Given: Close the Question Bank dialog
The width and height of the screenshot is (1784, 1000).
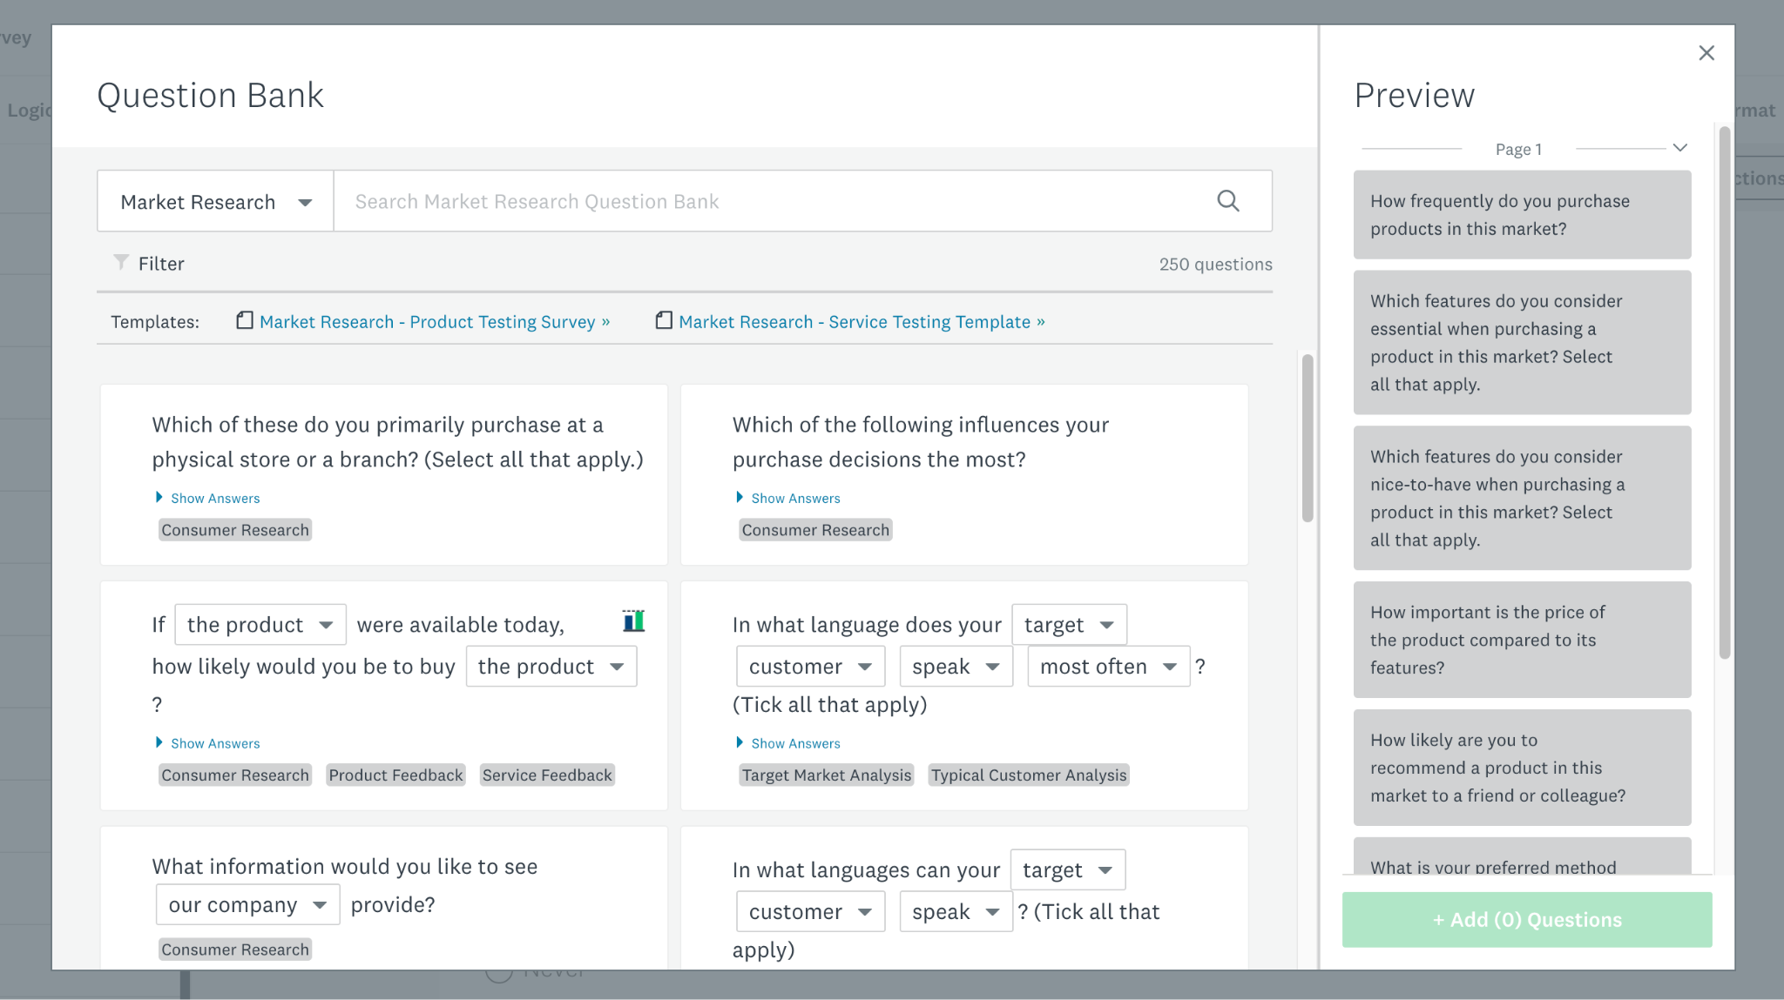Looking at the screenshot, I should 1706,53.
